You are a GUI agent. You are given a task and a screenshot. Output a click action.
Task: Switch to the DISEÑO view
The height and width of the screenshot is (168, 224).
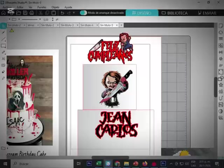[x=142, y=13]
